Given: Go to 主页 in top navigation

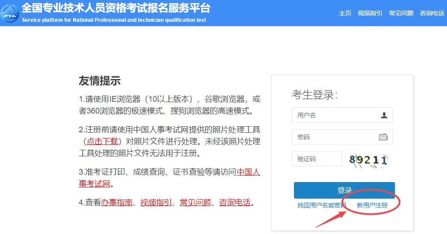Looking at the screenshot, I should click(x=345, y=13).
